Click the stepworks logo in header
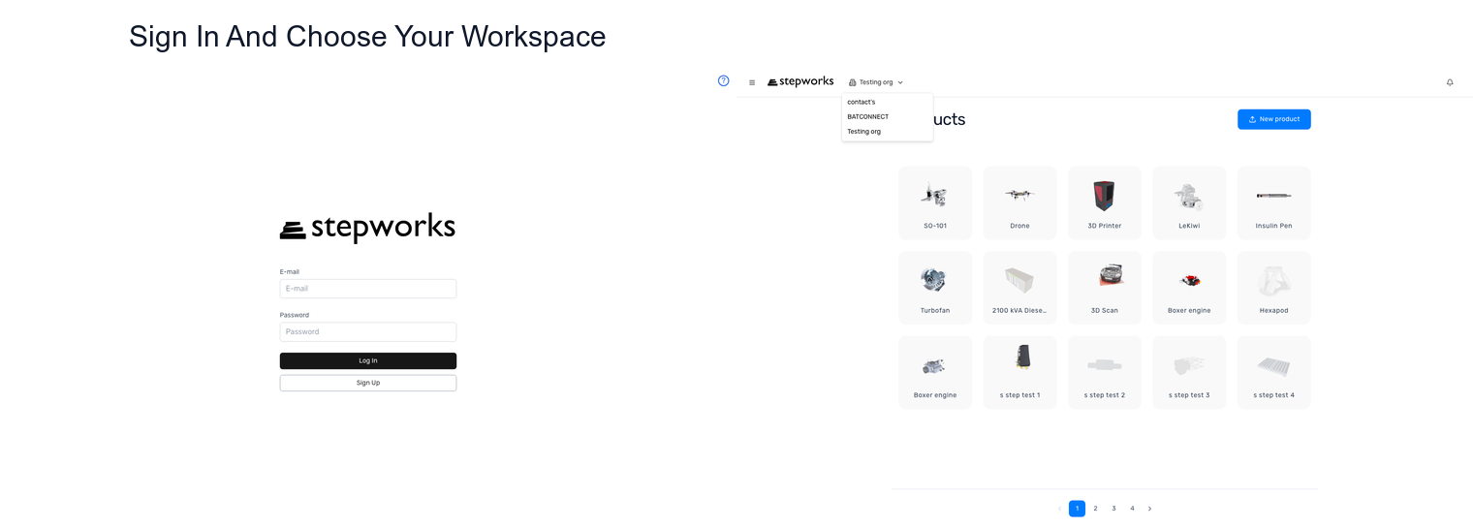The width and height of the screenshot is (1473, 528). [800, 82]
